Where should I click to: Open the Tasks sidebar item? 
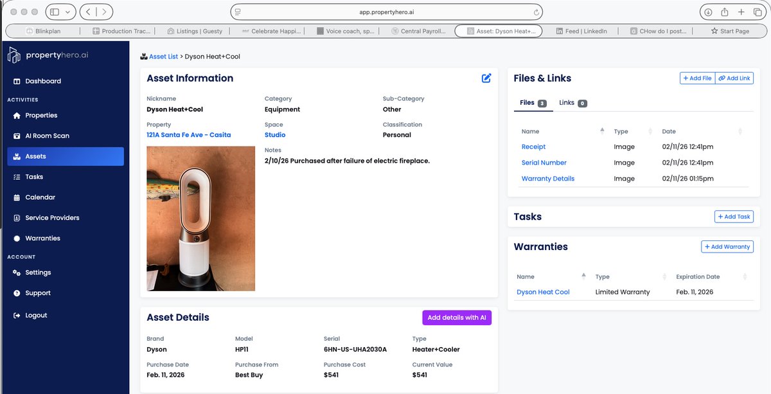coord(34,177)
